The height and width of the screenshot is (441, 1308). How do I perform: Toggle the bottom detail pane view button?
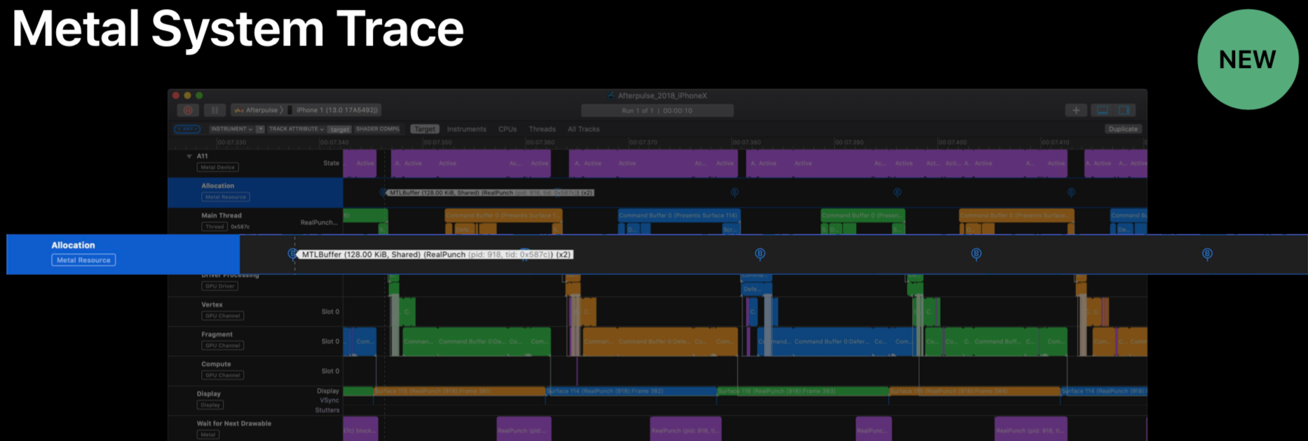(1103, 111)
